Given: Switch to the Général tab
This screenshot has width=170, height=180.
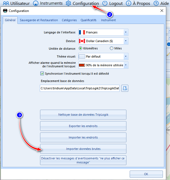Looking at the screenshot, I should click(x=10, y=20).
